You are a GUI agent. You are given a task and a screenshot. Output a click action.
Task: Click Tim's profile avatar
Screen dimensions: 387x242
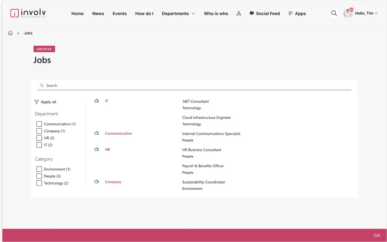pyautogui.click(x=348, y=13)
